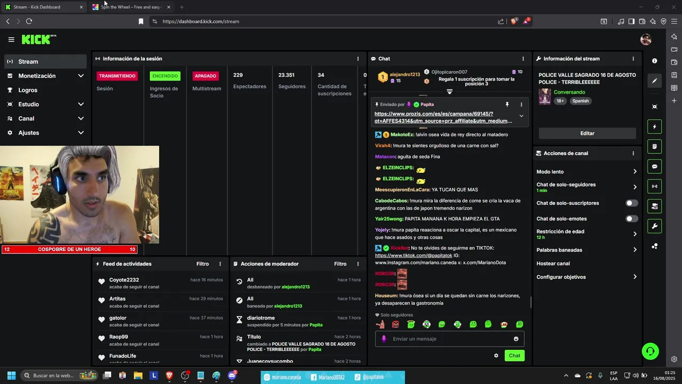
Task: Open a new browser tab
Action: pos(182,7)
